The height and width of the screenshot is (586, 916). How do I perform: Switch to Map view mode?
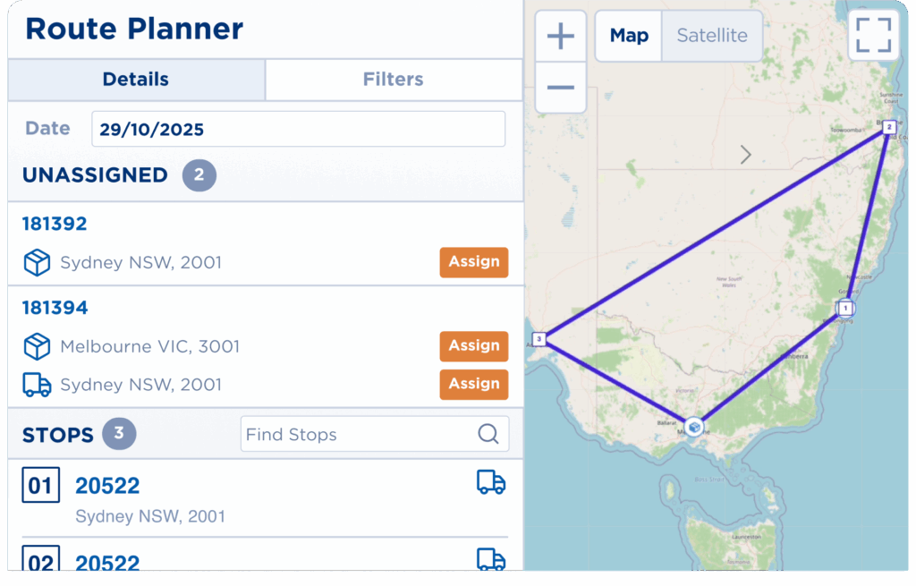[x=629, y=36]
